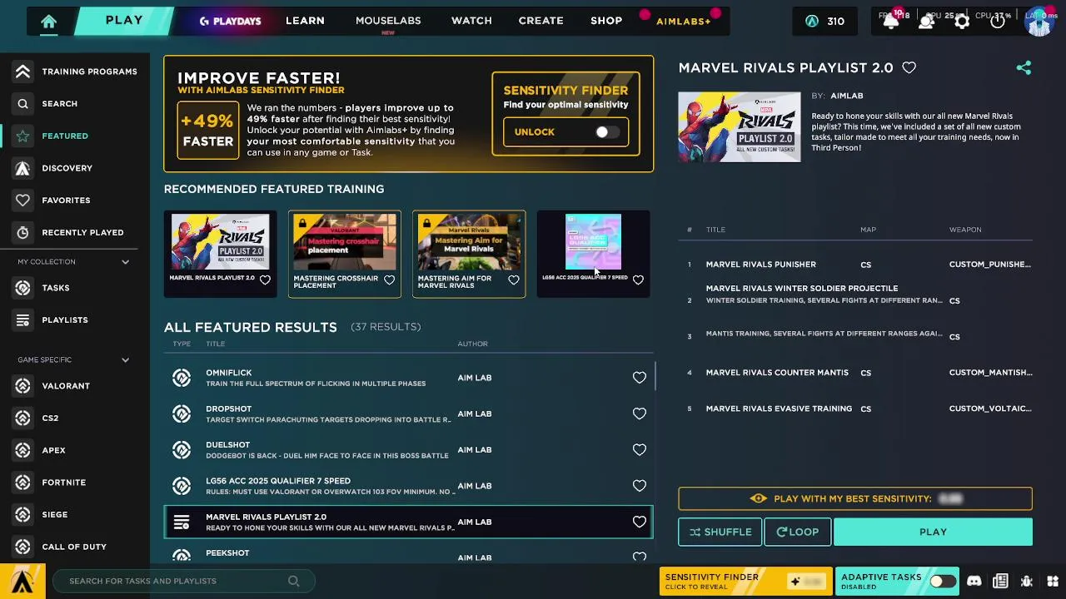The image size is (1066, 599).
Task: Click the Loop button
Action: pos(797,532)
